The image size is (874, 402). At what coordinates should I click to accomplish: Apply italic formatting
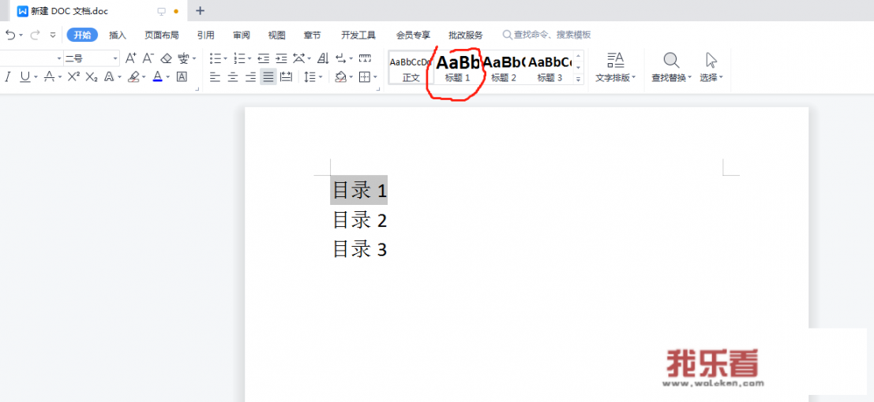click(8, 76)
